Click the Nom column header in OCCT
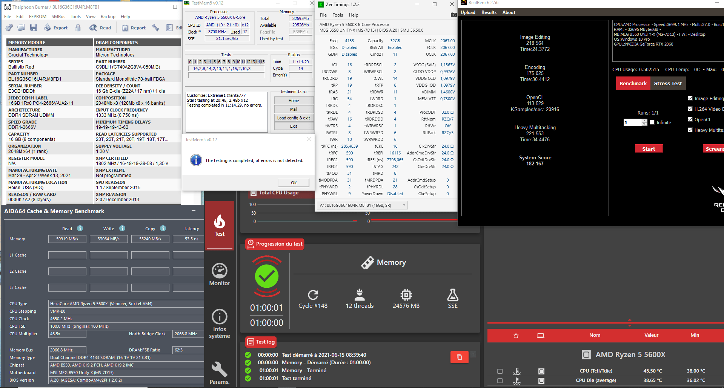The image size is (724, 388). 595,335
